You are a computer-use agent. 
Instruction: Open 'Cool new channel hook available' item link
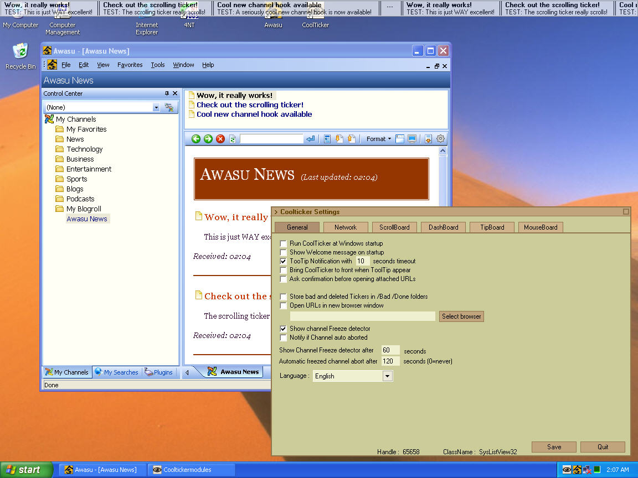click(x=254, y=114)
